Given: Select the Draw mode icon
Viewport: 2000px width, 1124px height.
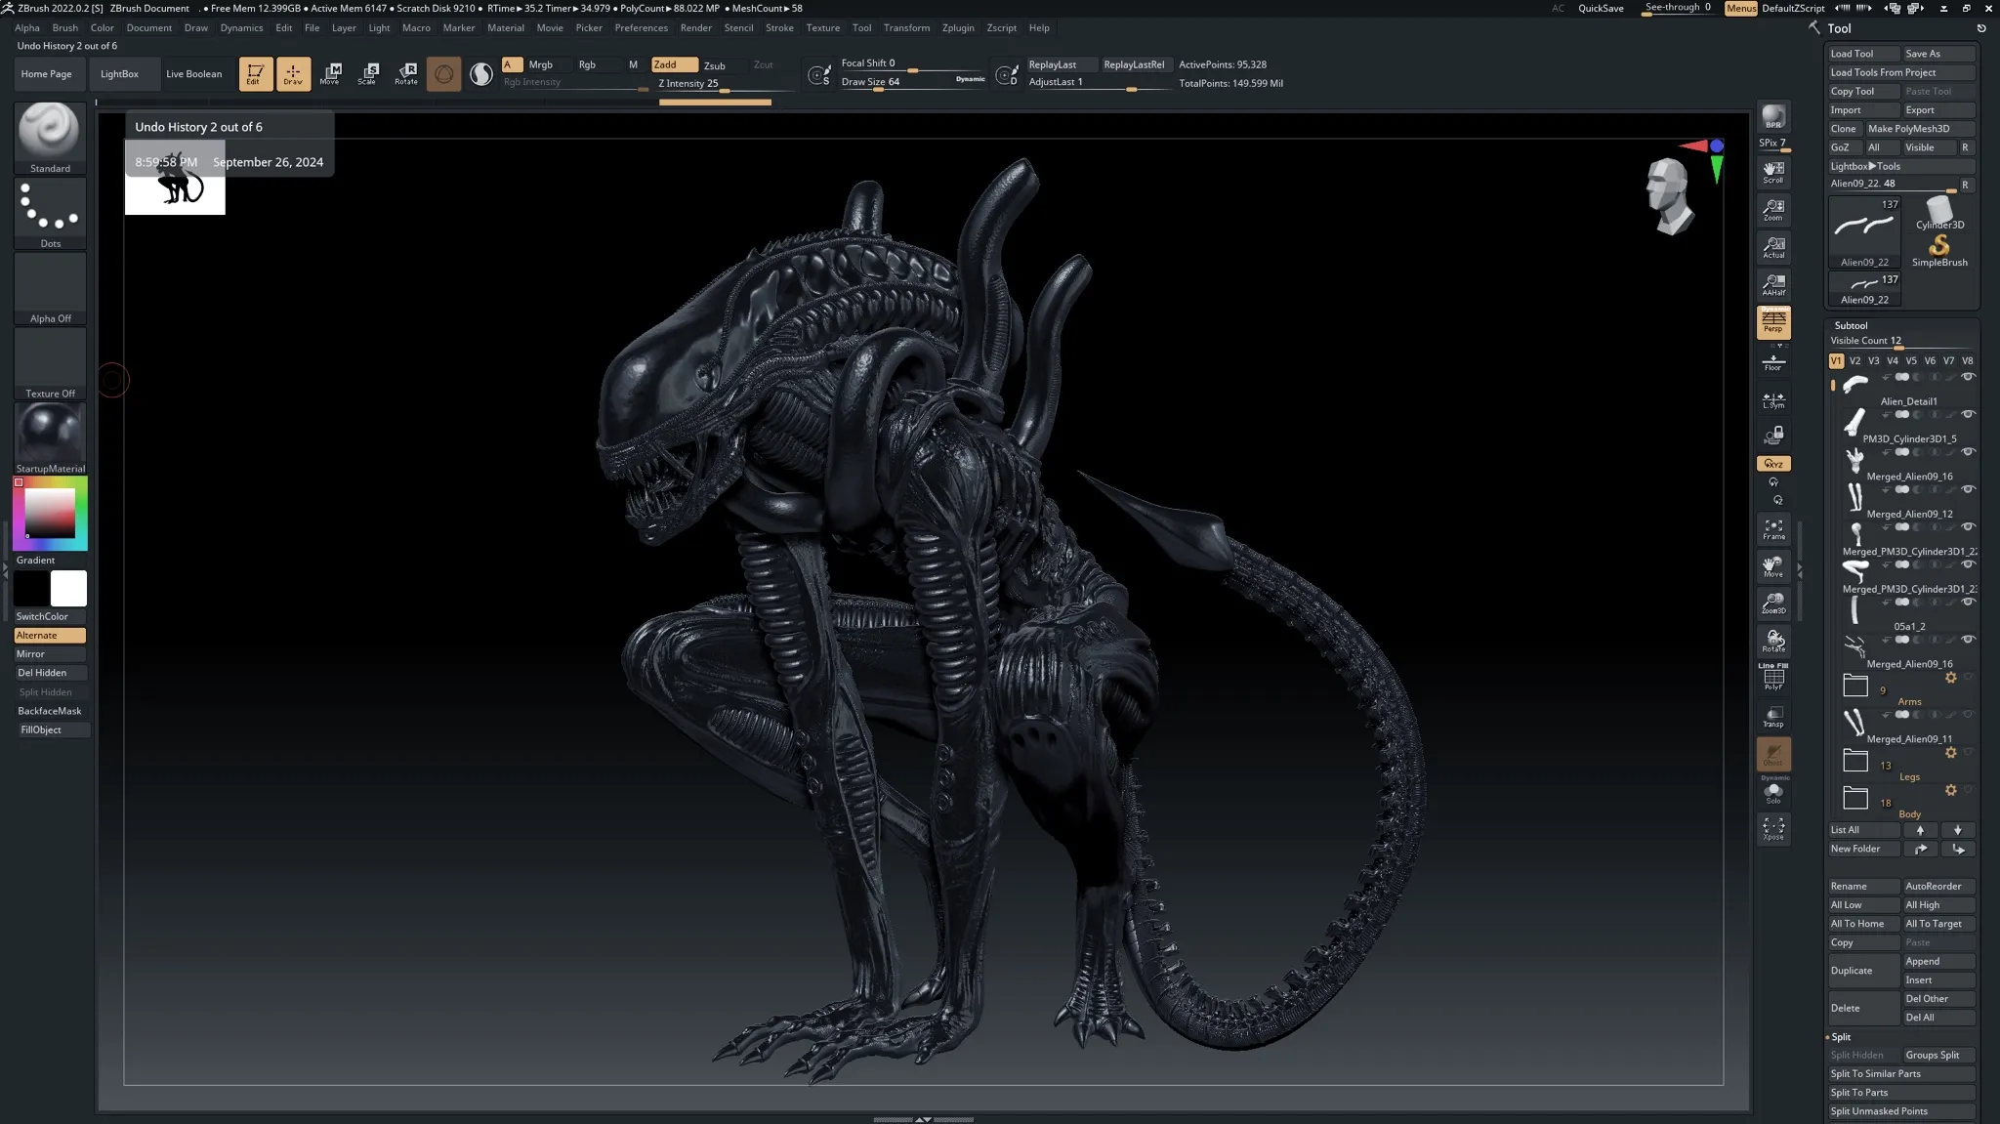Looking at the screenshot, I should pos(293,73).
